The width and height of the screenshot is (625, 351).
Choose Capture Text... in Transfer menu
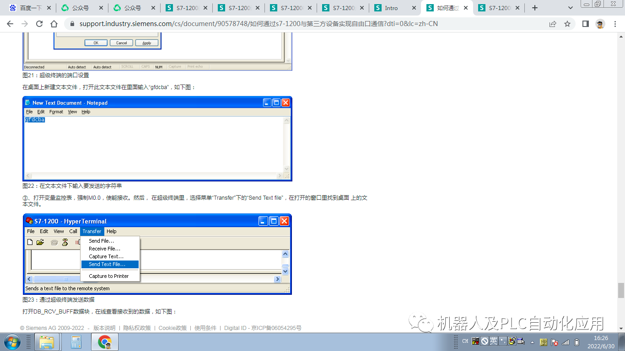(110, 256)
